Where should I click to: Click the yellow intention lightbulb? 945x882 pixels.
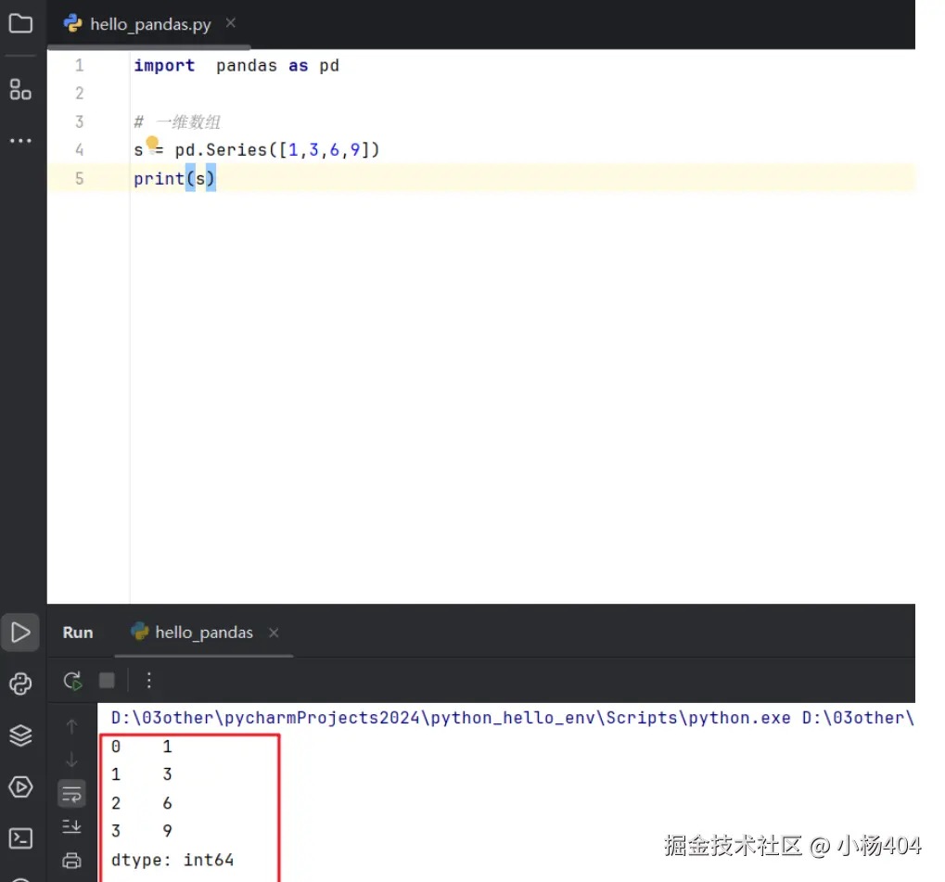[x=152, y=143]
